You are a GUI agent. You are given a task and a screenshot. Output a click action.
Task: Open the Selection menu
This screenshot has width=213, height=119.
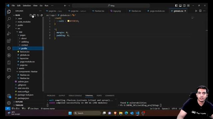tap(27, 6)
